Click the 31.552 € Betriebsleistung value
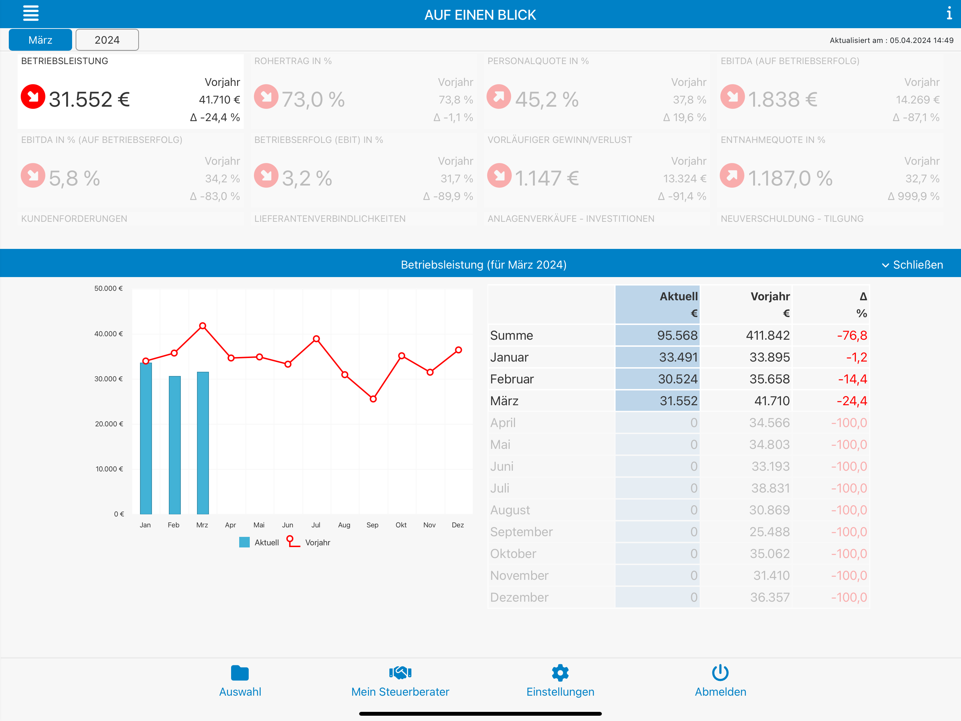961x721 pixels. point(89,99)
